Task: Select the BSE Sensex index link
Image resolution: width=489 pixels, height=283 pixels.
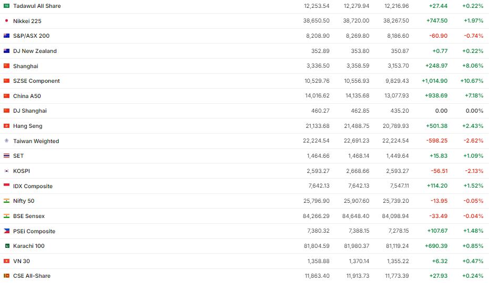Action: tap(29, 216)
